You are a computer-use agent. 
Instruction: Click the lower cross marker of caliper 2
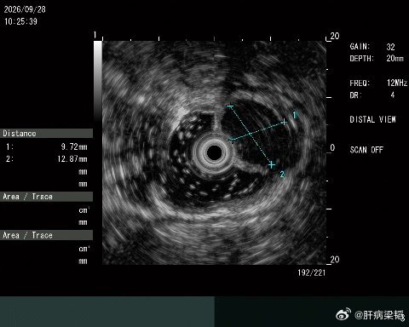coord(272,164)
